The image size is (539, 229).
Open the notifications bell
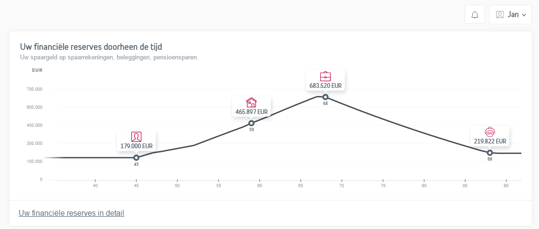[475, 15]
